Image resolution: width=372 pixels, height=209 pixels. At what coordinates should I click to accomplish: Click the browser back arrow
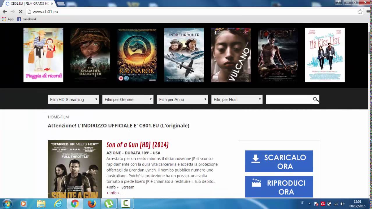[x=5, y=12]
